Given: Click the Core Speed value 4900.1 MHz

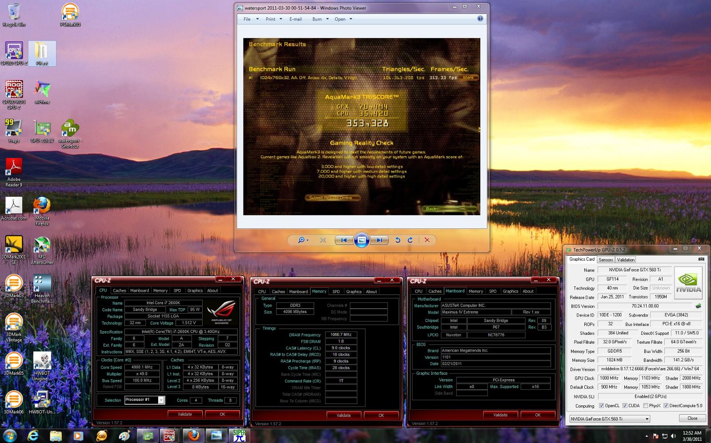Looking at the screenshot, I should click(142, 367).
